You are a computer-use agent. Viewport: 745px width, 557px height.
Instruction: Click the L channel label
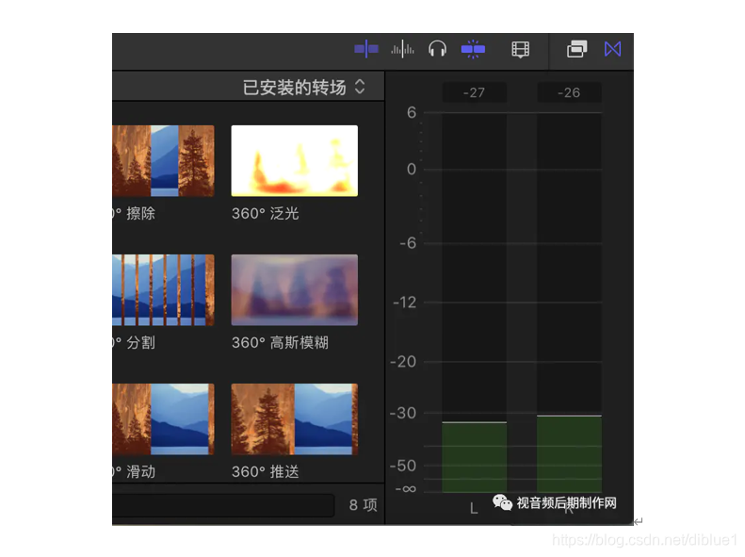474,509
